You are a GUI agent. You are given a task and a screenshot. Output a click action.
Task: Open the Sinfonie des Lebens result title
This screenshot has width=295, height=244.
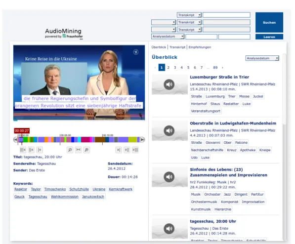[228, 172]
